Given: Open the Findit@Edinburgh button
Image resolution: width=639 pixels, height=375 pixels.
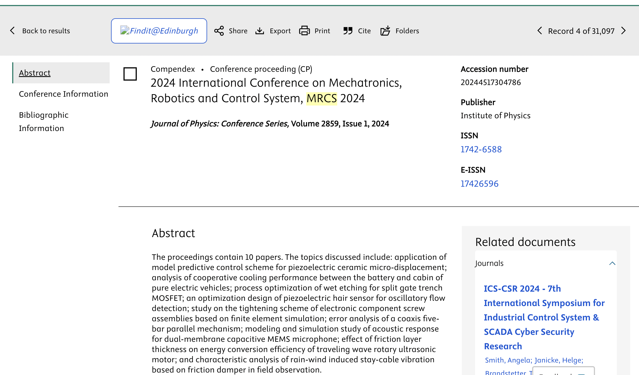Looking at the screenshot, I should click(159, 31).
